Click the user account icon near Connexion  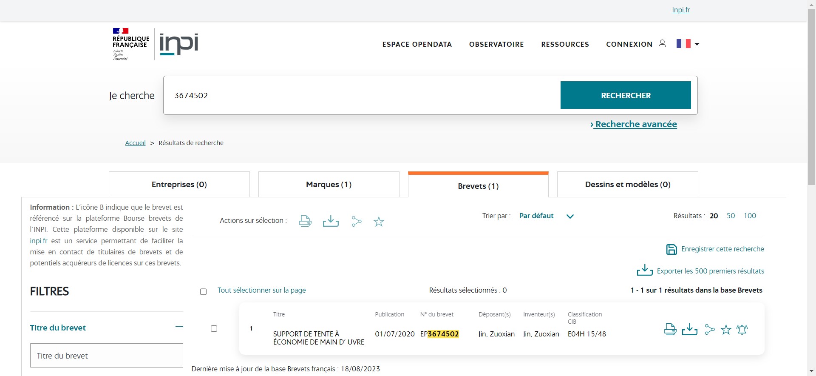[662, 44]
